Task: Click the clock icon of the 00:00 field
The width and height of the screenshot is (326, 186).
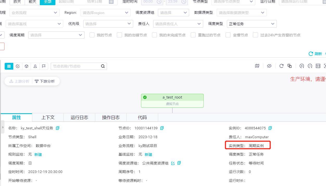Action: [159, 2]
